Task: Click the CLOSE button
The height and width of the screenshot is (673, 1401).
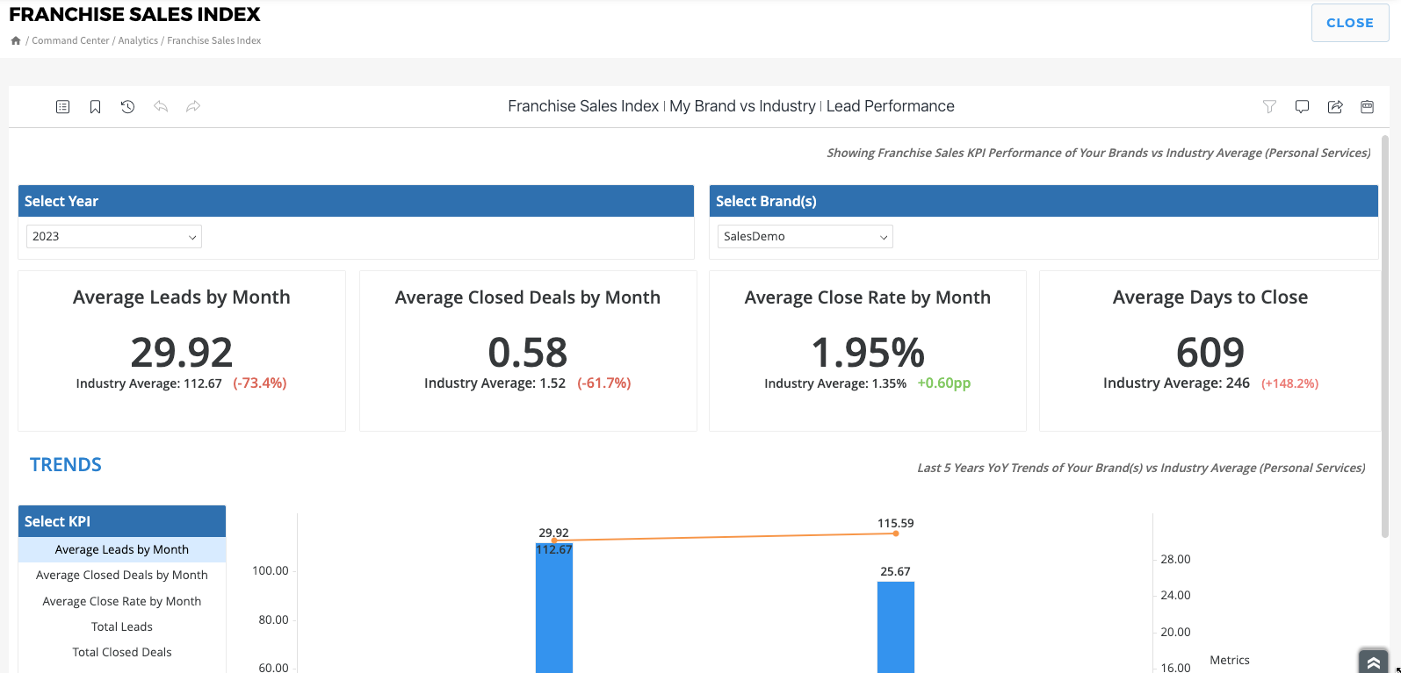Action: coord(1349,24)
